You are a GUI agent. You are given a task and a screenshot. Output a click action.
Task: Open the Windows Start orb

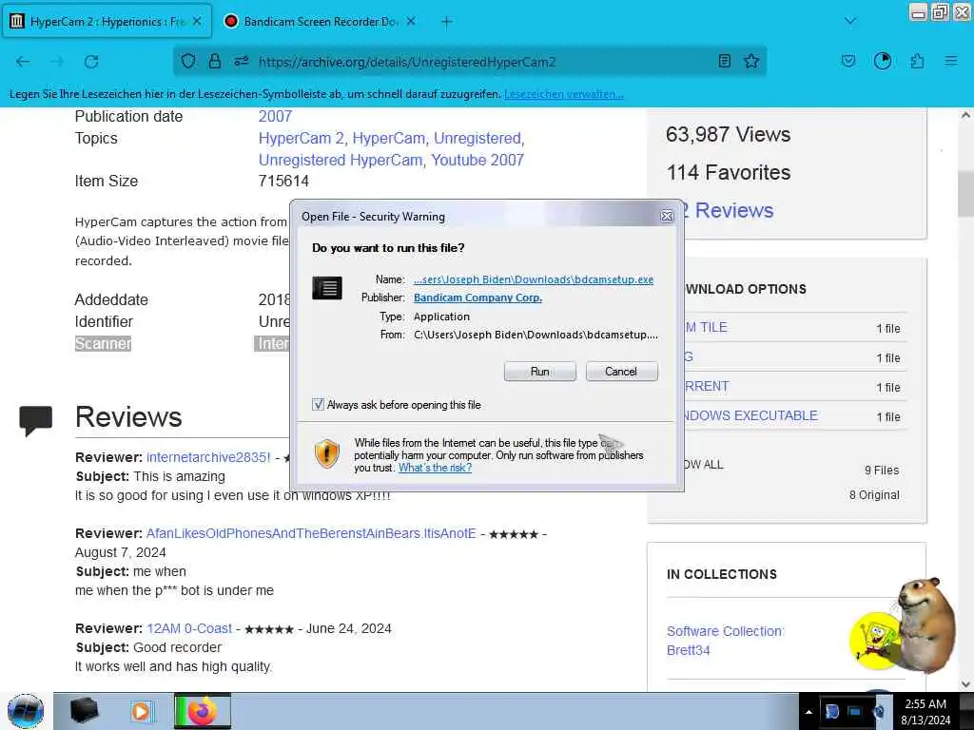point(26,711)
